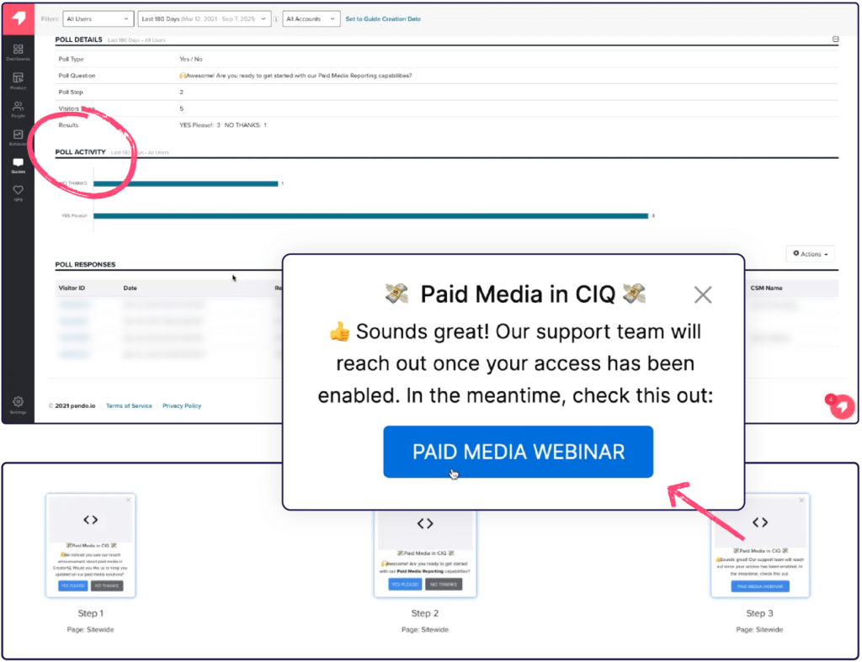Click the NO THANKS bar in chart

point(186,183)
